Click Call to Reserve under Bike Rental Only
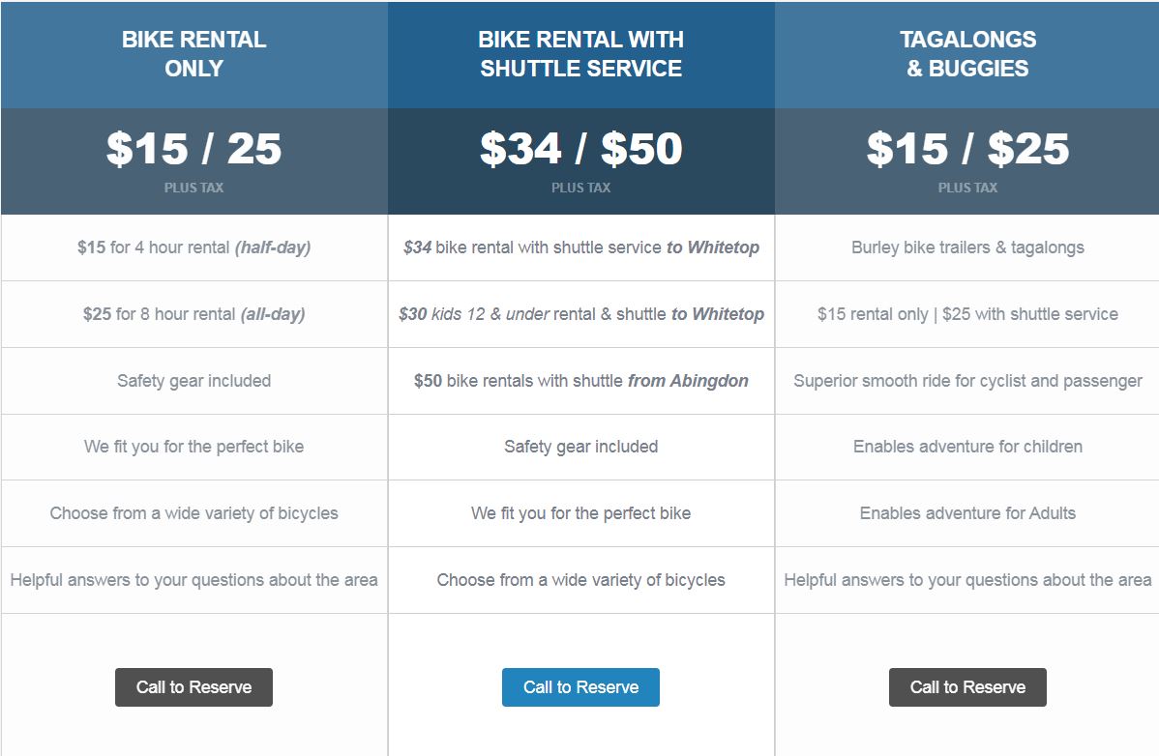 coord(193,686)
